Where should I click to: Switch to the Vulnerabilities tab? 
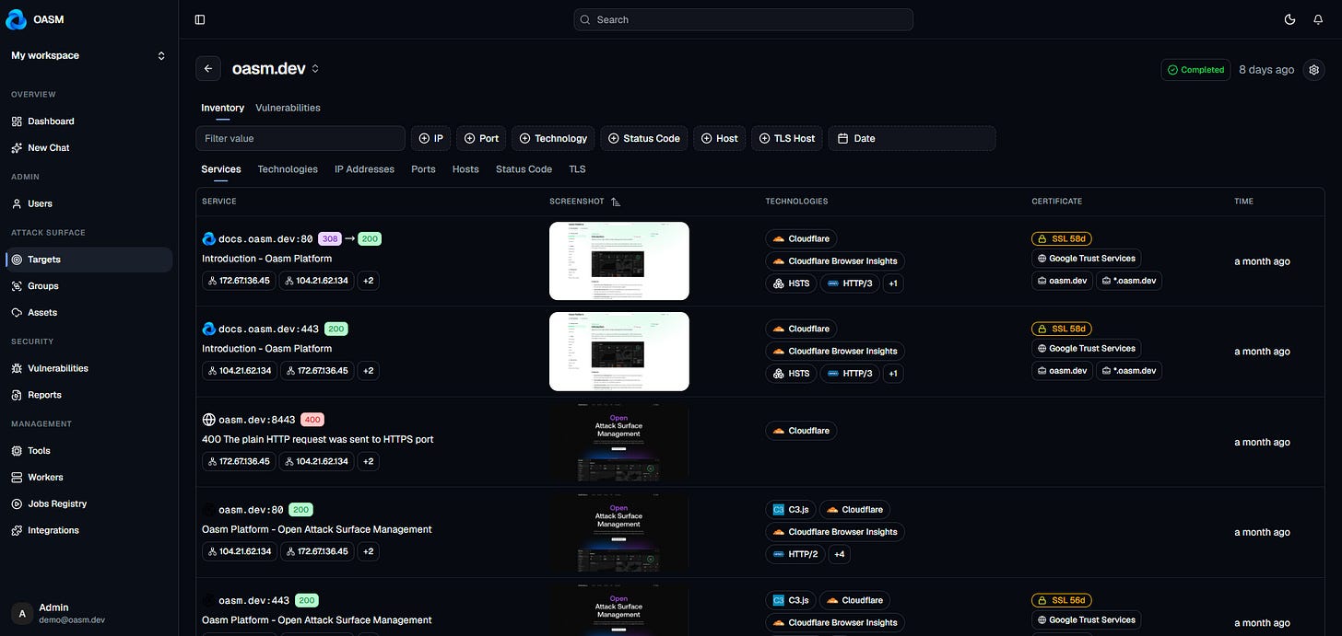288,108
